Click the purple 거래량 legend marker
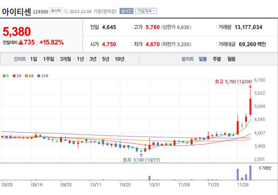 tap(260, 168)
